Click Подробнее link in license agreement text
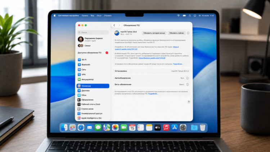This screenshot has width=270, height=152. coord(153,94)
